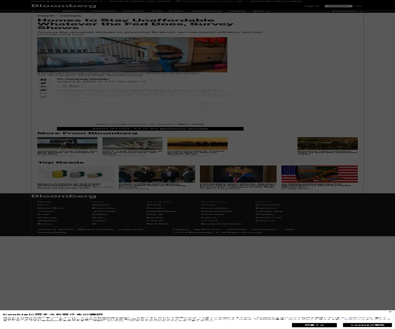Open the Investors Take Long-term View thumbnail
The height and width of the screenshot is (329, 395).
click(328, 143)
